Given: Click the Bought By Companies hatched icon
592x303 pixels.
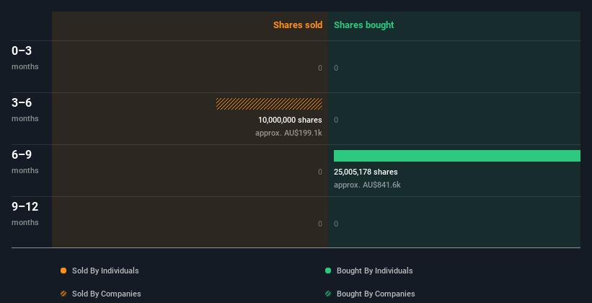Looking at the screenshot, I should pos(328,294).
